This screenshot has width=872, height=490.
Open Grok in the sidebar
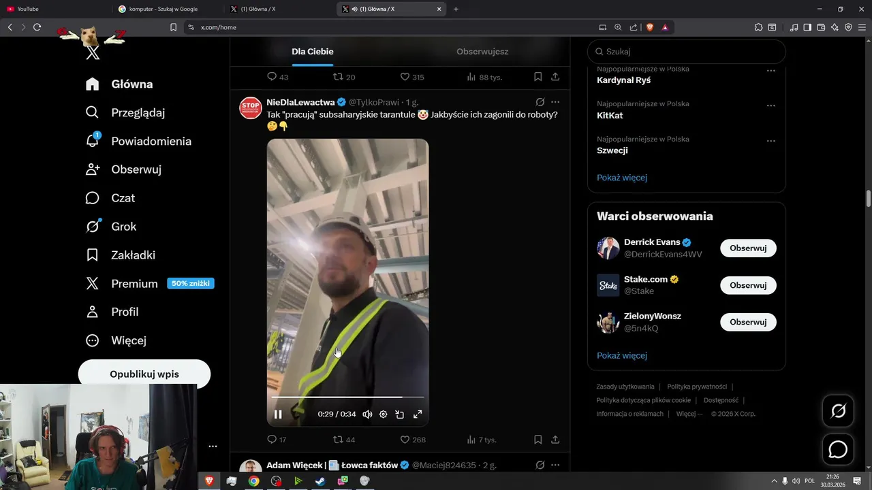[111, 227]
